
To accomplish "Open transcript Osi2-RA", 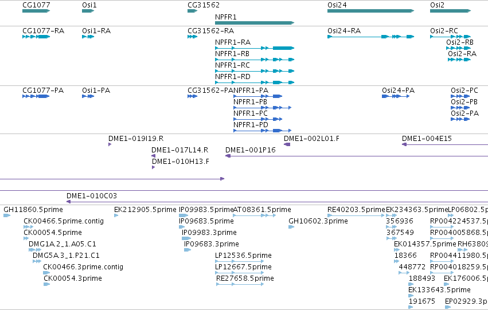I will 459,60.
